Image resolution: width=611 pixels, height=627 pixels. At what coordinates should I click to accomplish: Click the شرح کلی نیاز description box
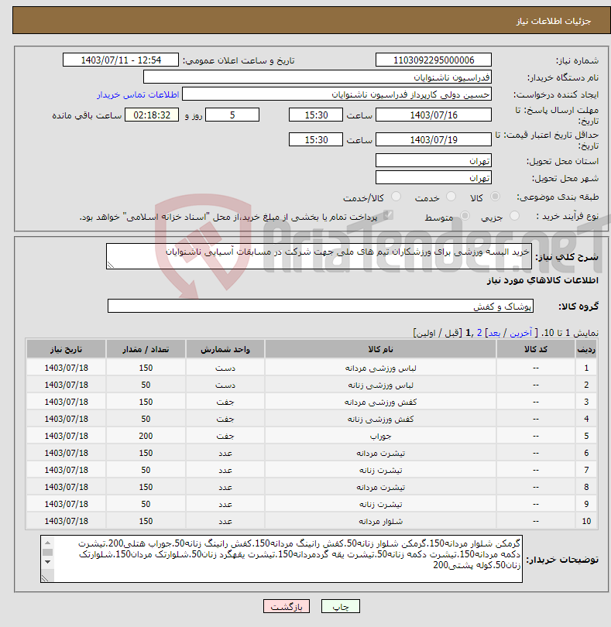click(319, 256)
